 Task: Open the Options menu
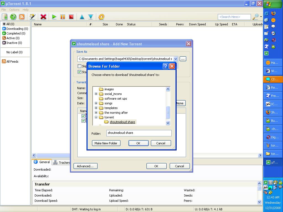pos(14,10)
